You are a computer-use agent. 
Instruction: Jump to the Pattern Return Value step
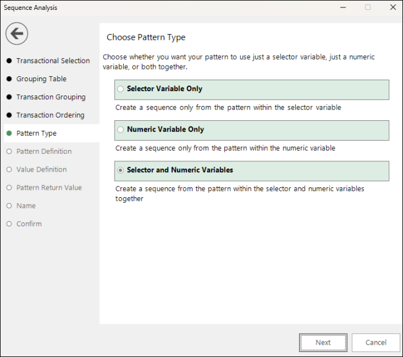49,188
